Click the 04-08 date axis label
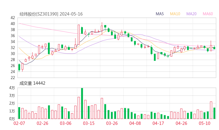This screenshot has height=130, width=219. [135, 123]
